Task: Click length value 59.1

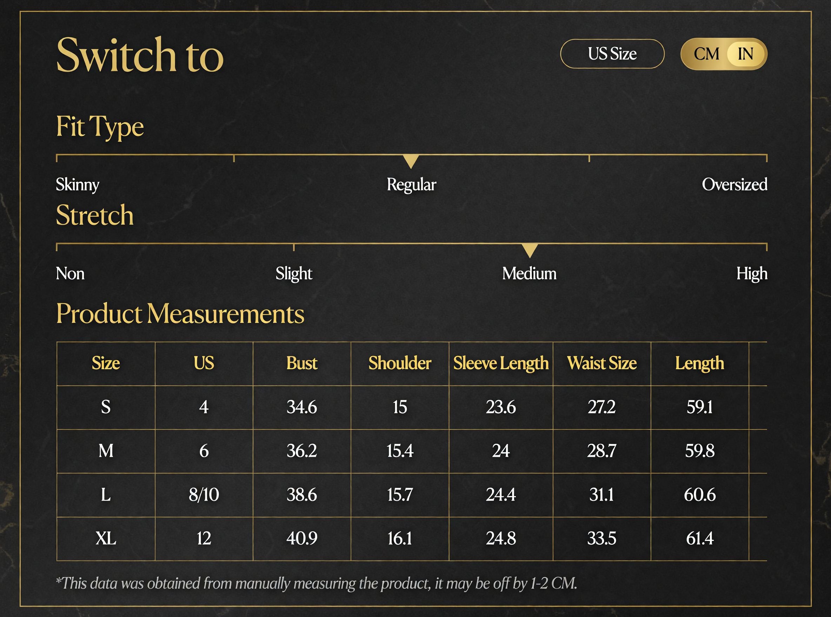Action: (699, 407)
